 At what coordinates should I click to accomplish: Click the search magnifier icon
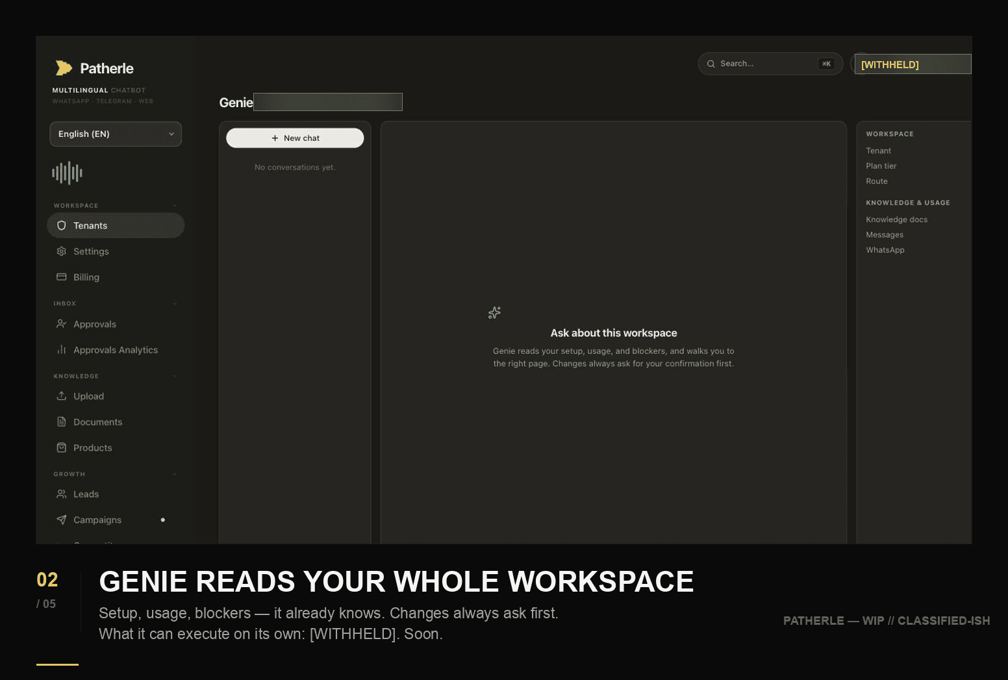[711, 64]
